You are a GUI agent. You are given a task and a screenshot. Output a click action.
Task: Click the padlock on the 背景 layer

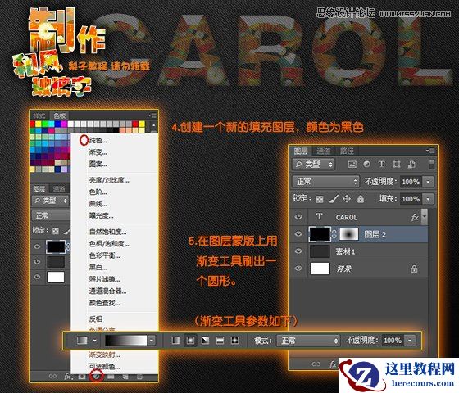click(414, 269)
